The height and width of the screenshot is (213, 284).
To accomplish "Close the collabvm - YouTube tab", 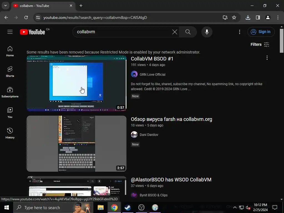I will [71, 6].
